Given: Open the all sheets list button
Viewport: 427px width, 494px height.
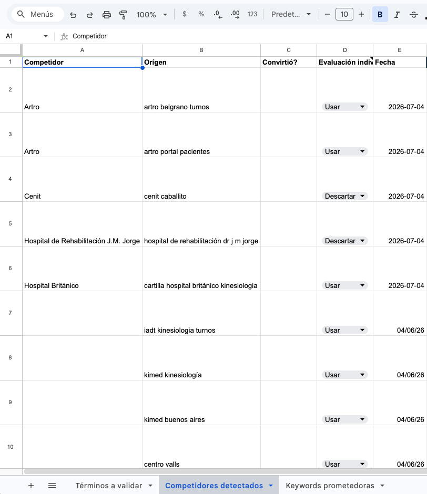Looking at the screenshot, I should (x=52, y=486).
